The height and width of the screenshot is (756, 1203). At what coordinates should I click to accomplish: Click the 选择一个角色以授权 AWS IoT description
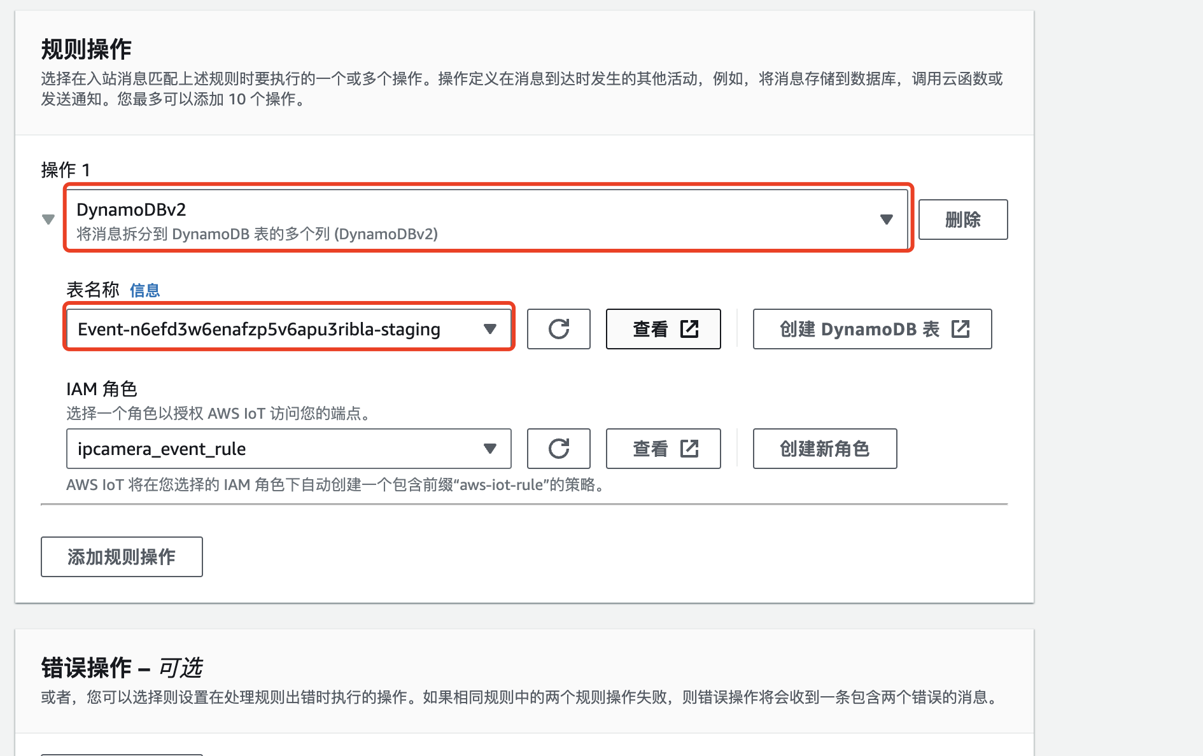click(x=219, y=414)
